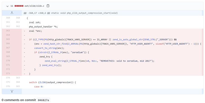This screenshot has width=205, height=103.
Task: Select old line number 370
Action: coord(8,61)
